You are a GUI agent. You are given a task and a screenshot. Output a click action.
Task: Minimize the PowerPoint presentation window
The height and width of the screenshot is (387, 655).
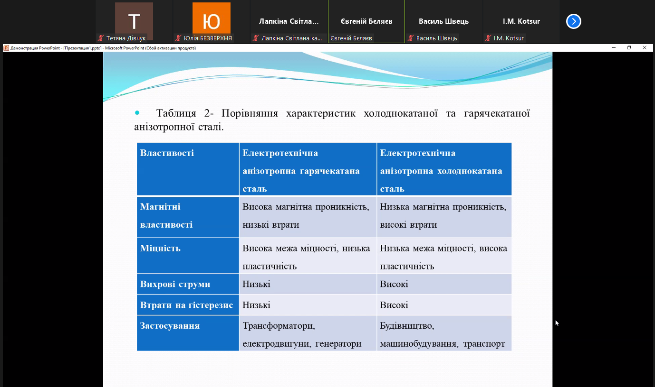tap(614, 48)
